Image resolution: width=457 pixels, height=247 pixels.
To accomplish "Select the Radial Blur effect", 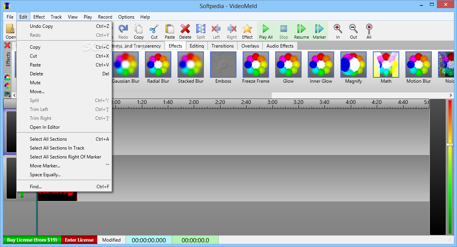I will pyautogui.click(x=158, y=68).
